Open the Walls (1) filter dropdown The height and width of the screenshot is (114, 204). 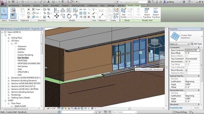pos(179,44)
